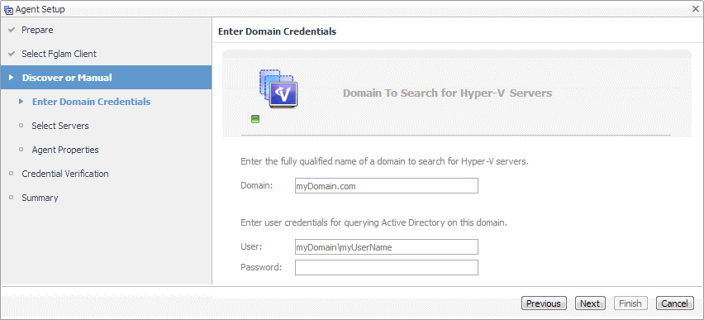Click the small green status indicator

coord(255,119)
